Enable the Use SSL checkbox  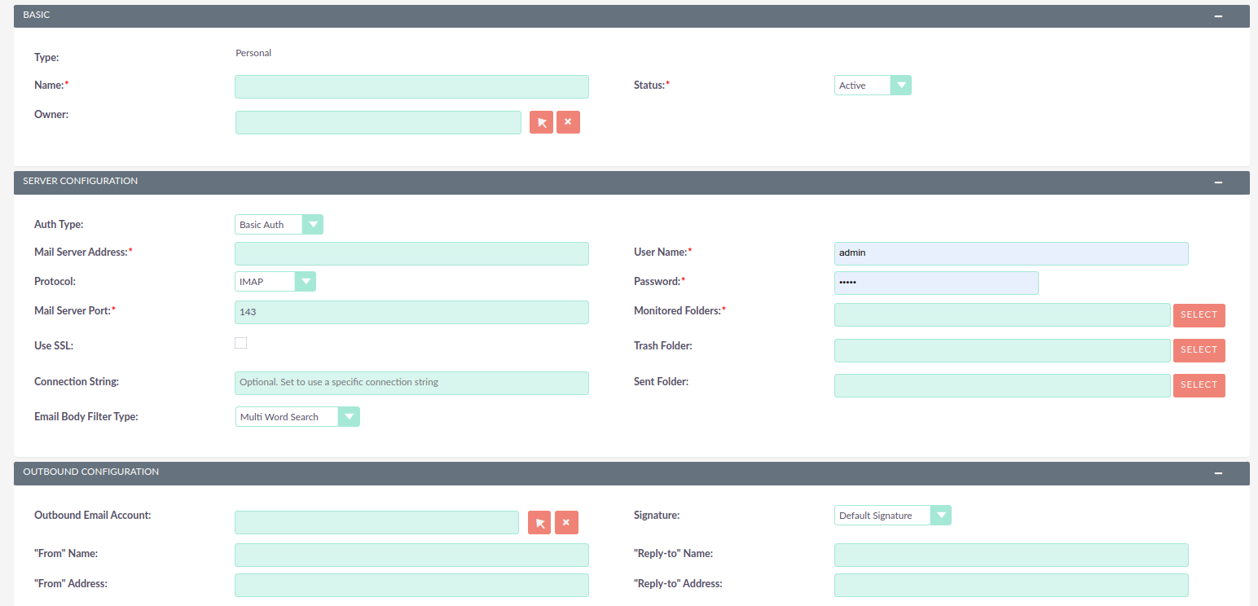coord(240,343)
